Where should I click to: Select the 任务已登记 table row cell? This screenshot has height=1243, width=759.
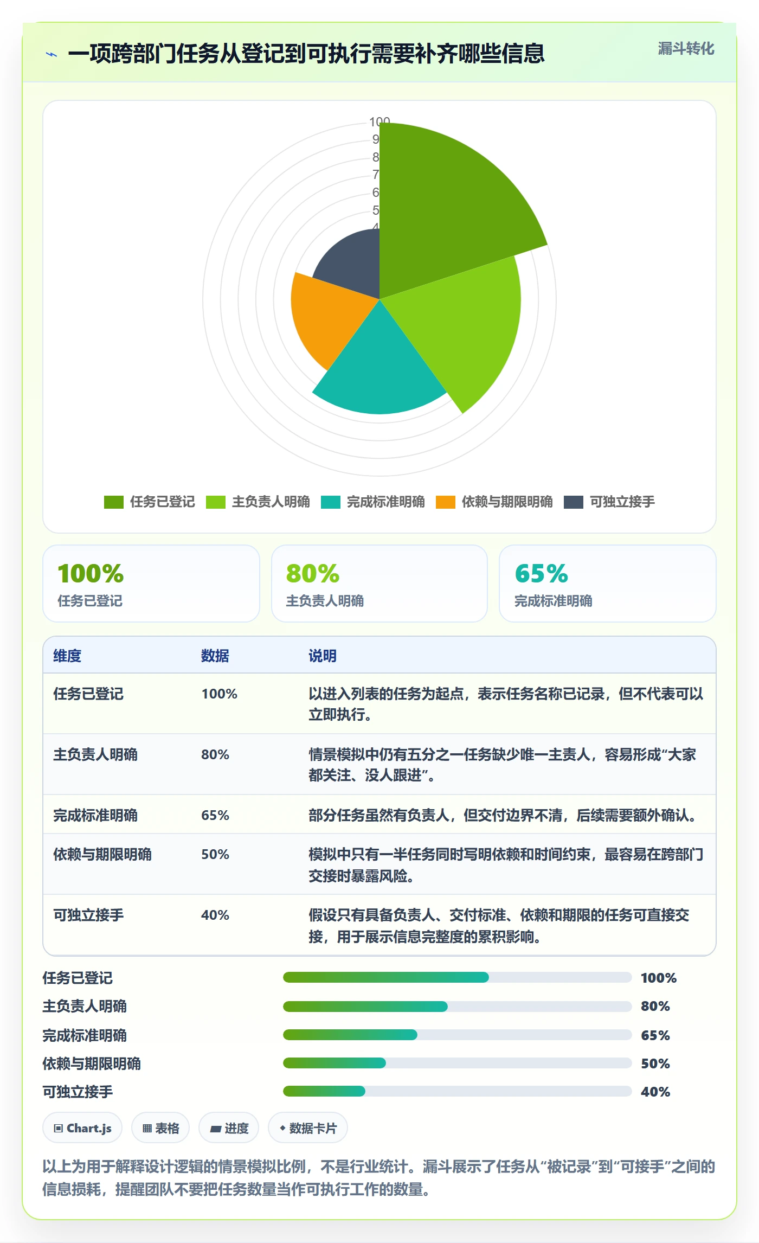pyautogui.click(x=88, y=694)
